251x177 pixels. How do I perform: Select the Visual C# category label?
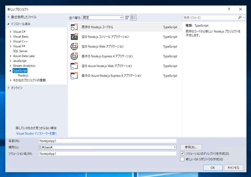point(19,32)
